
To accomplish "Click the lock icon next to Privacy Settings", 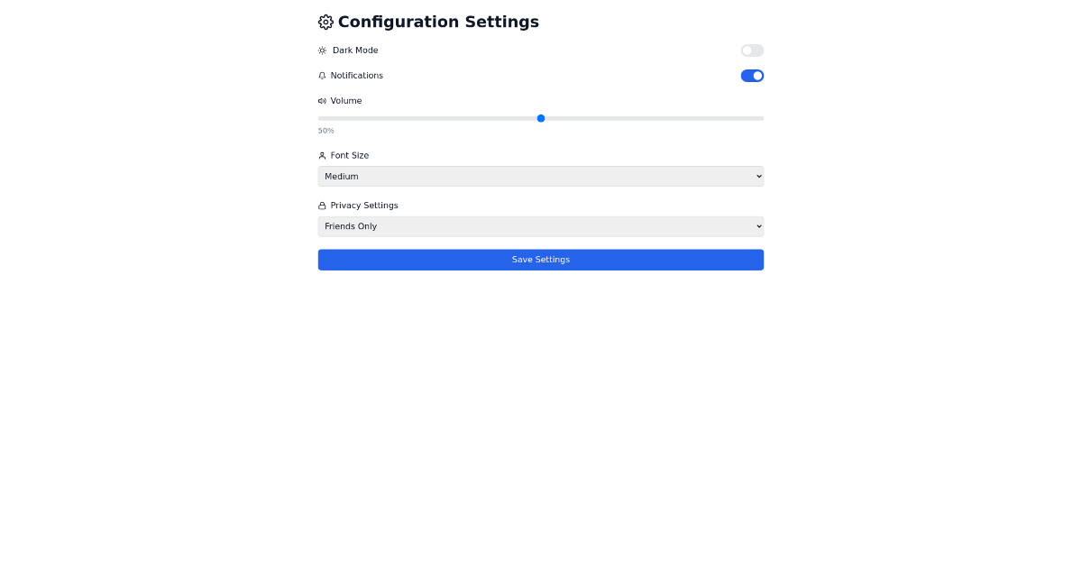I will (322, 205).
